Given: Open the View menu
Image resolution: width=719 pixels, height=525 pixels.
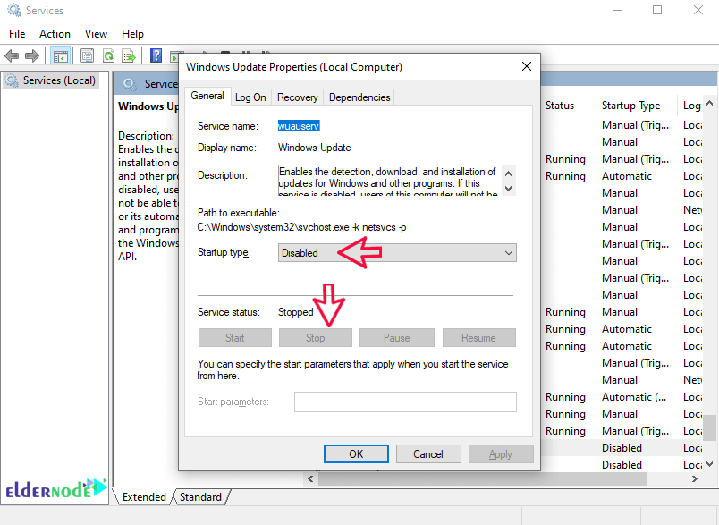Looking at the screenshot, I should [96, 34].
